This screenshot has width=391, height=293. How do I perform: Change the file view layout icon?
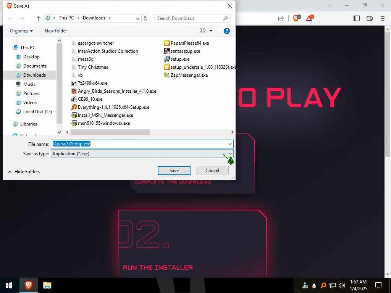(x=202, y=31)
